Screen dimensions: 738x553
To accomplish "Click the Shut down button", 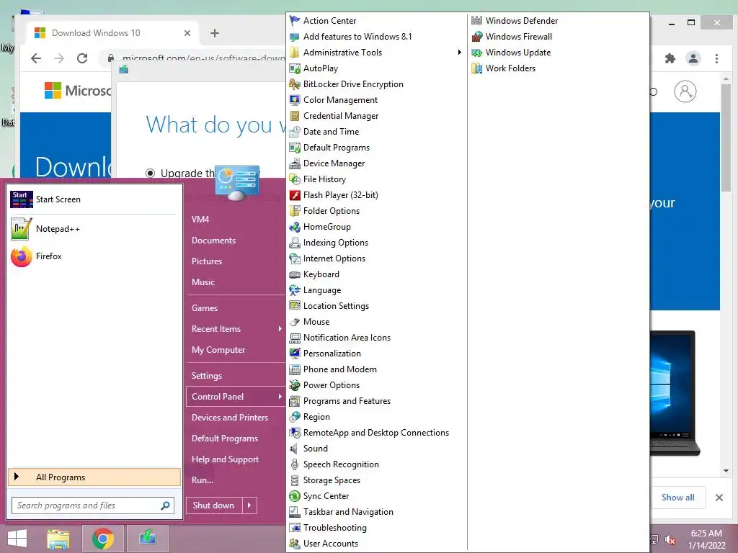I will pos(214,505).
